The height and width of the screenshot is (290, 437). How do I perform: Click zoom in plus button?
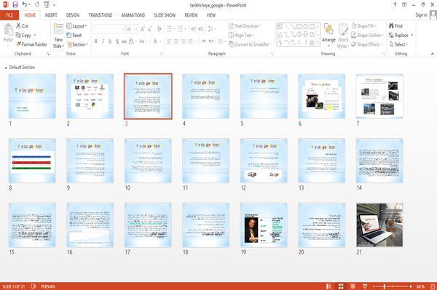410,286
